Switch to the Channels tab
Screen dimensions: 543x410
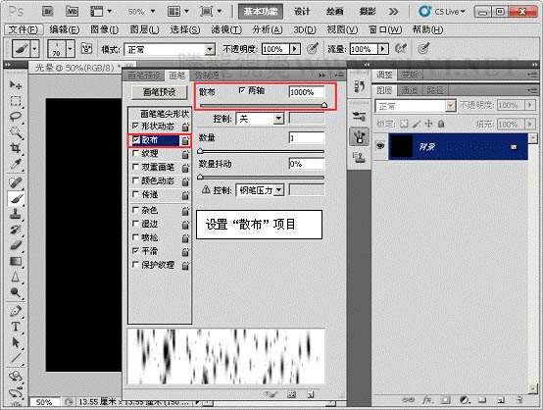tap(409, 90)
